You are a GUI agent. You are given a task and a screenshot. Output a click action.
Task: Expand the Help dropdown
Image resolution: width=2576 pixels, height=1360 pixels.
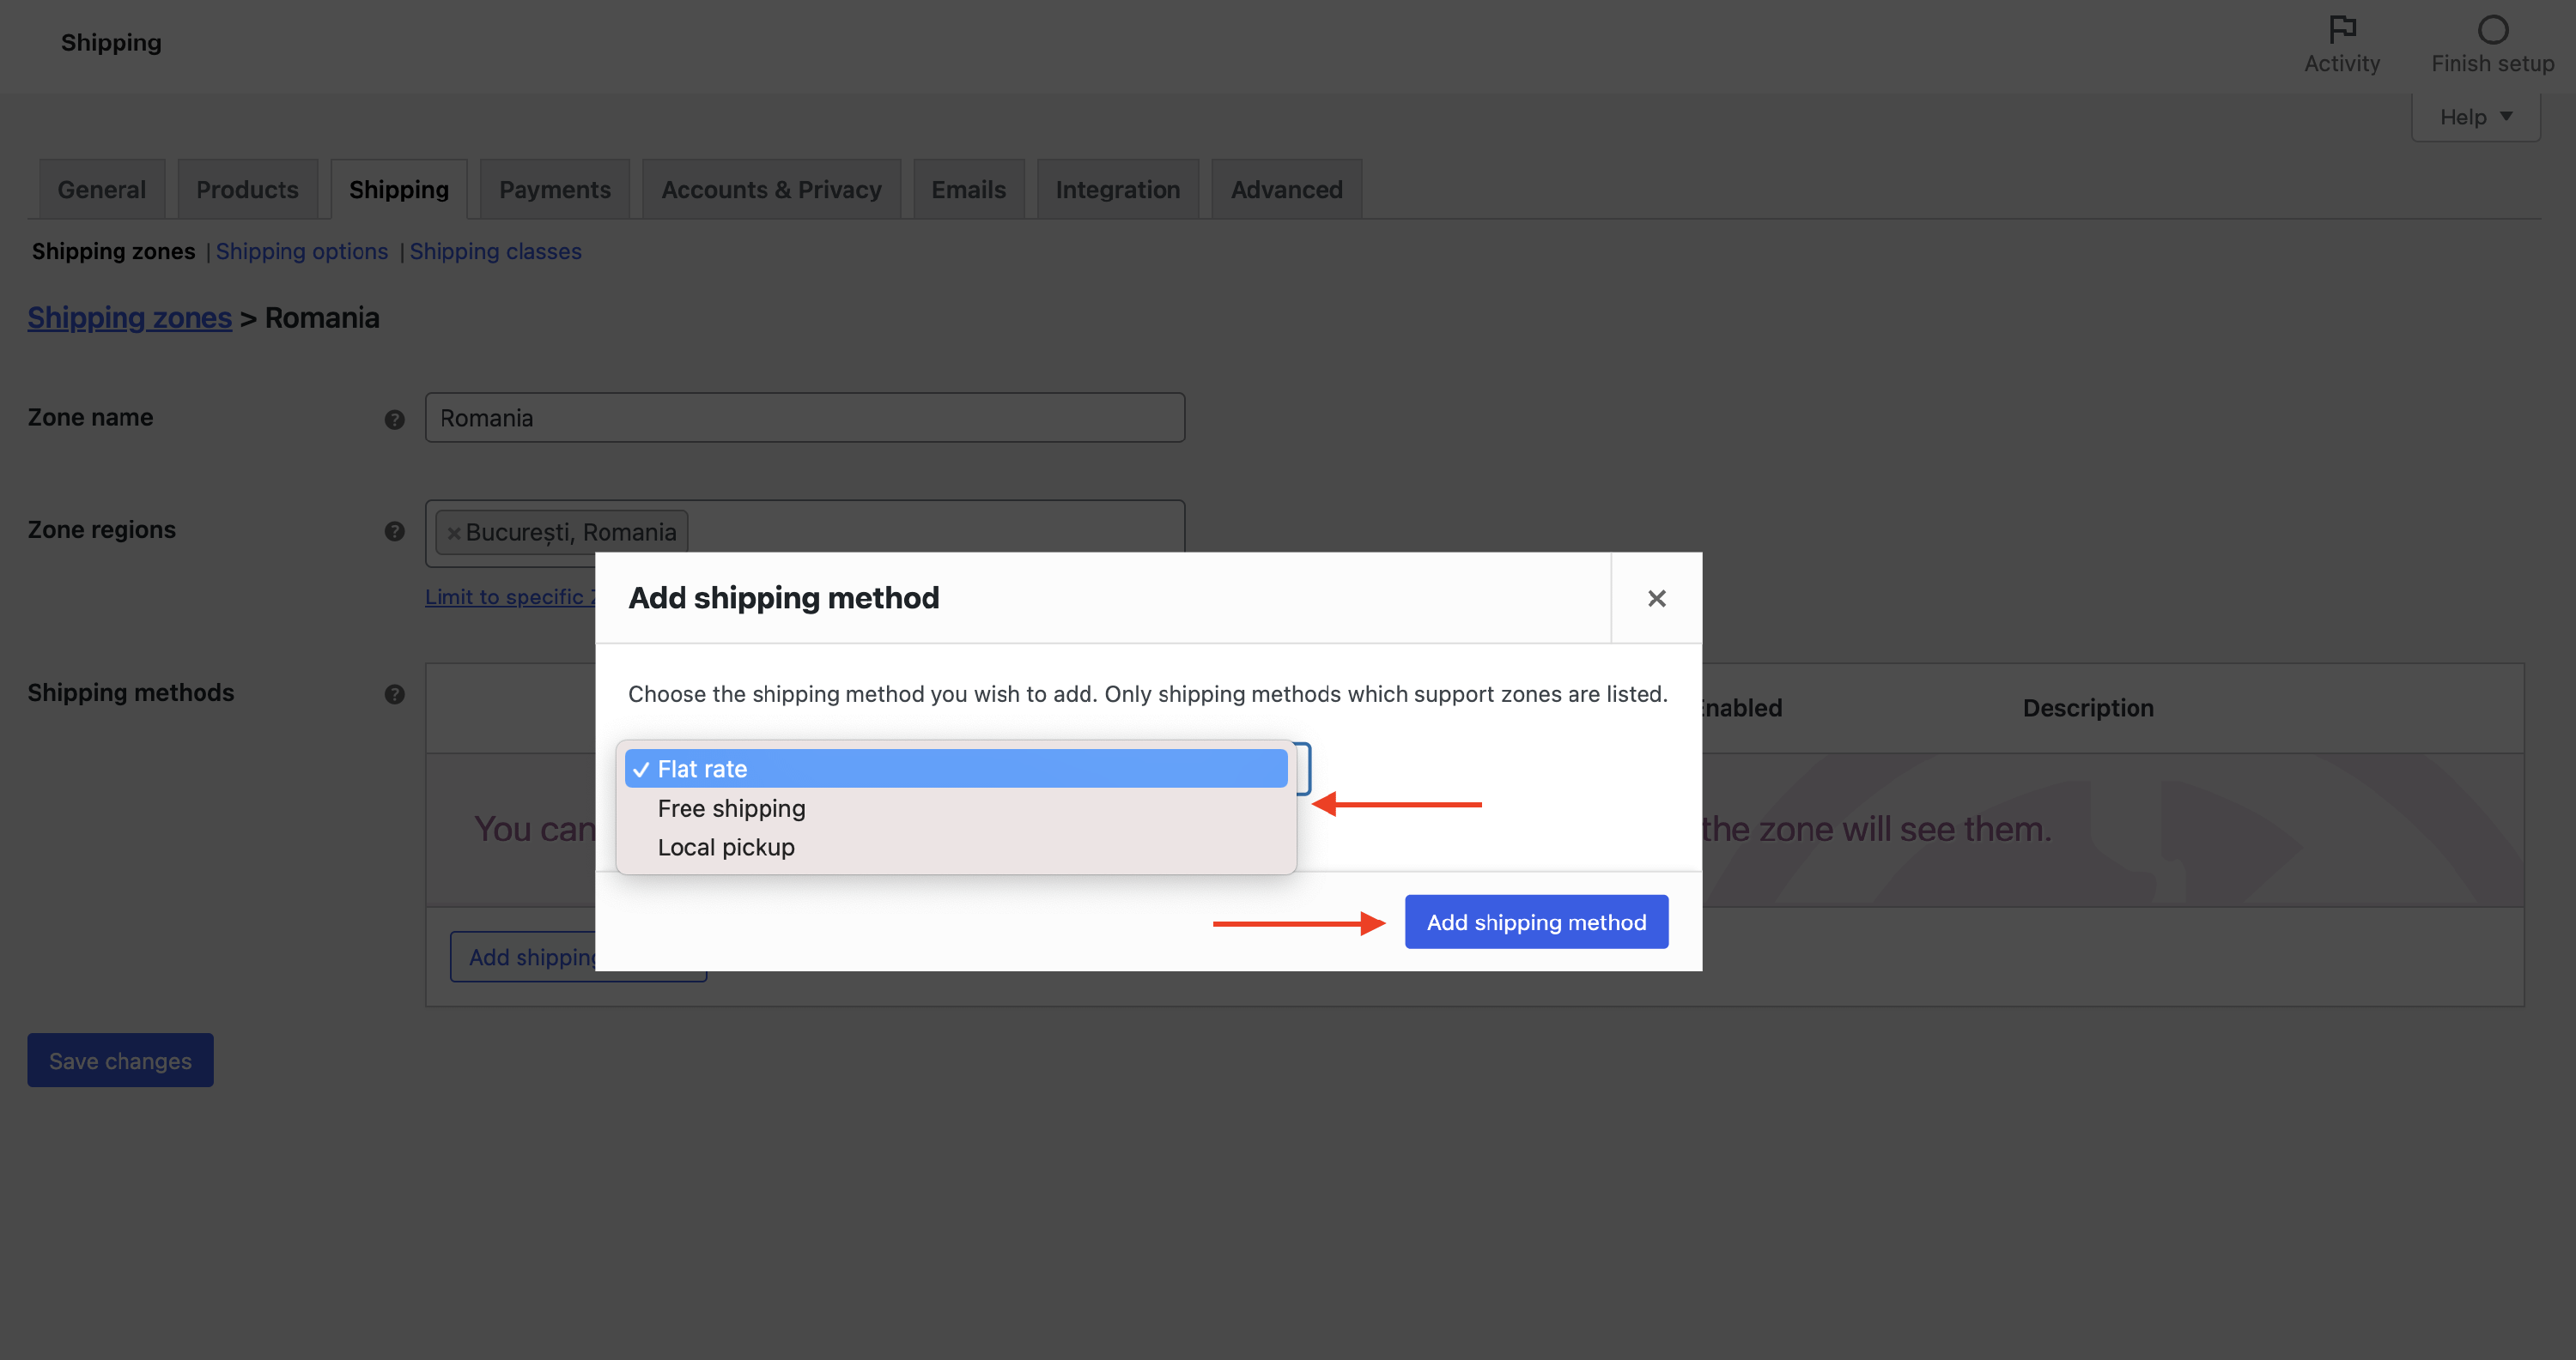click(2475, 117)
